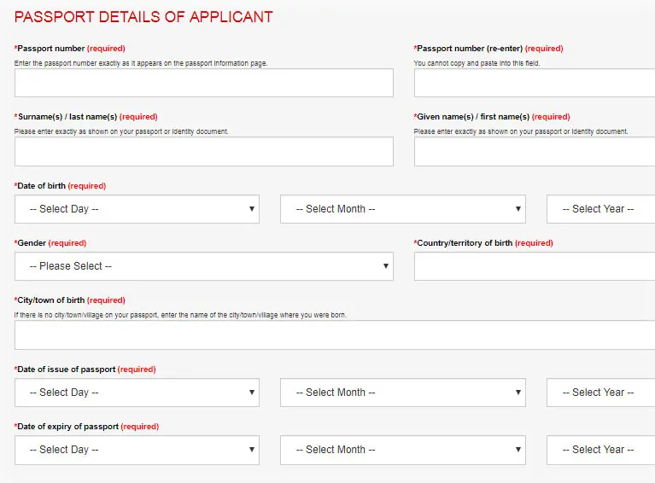Open Date of issue day dropdown
The width and height of the screenshot is (655, 483).
pos(137,393)
